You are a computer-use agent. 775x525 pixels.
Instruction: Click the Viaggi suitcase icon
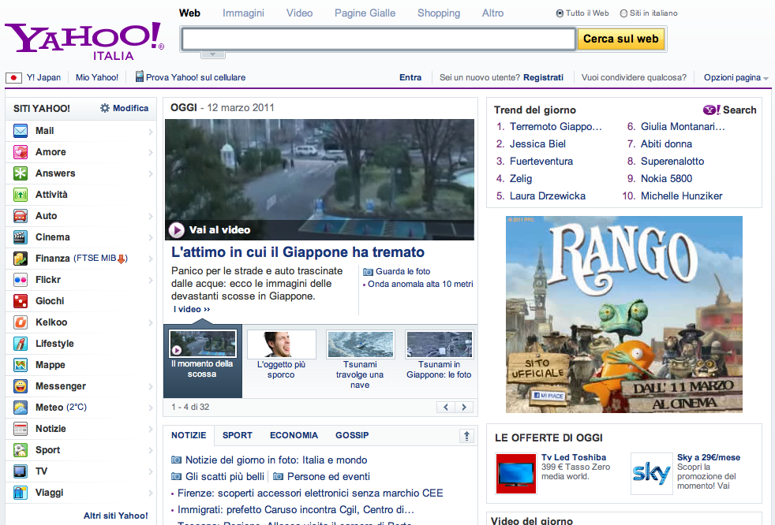click(21, 493)
